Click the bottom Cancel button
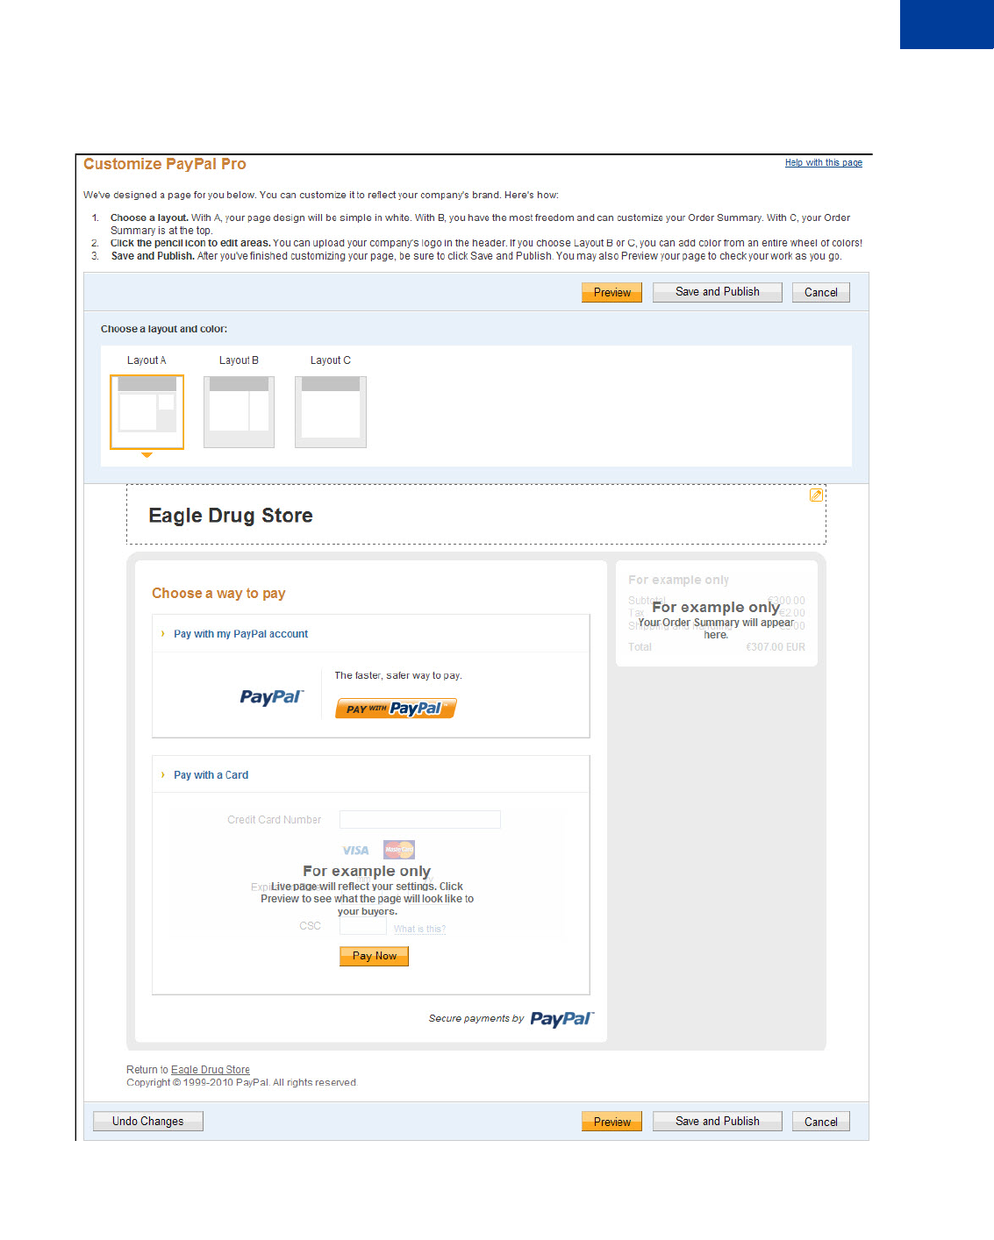This screenshot has height=1240, width=994. pos(820,1122)
